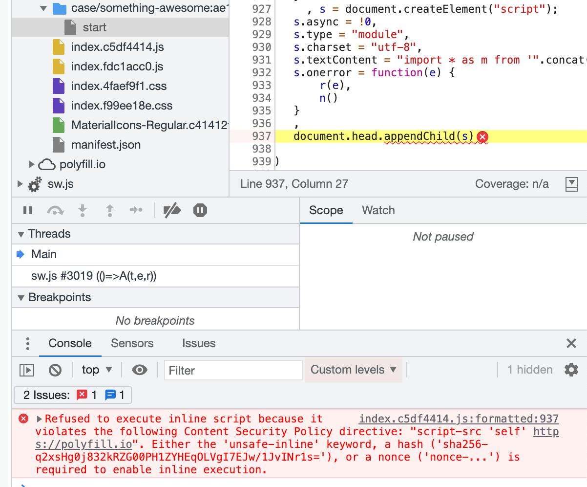Click the show debugger sidebar icon near Coverage
Image resolution: width=587 pixels, height=487 pixels.
(x=571, y=184)
